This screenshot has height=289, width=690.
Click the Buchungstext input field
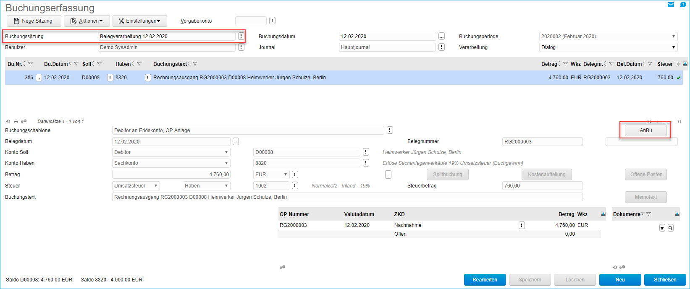[347, 197]
